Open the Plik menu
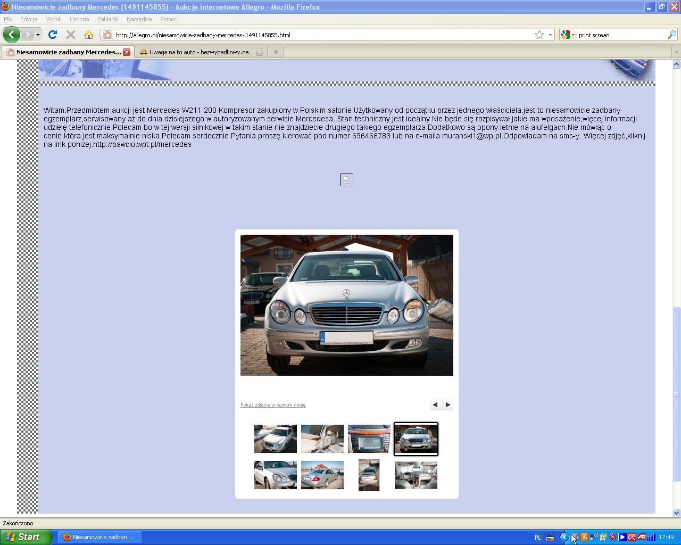This screenshot has width=681, height=545. click(x=8, y=19)
